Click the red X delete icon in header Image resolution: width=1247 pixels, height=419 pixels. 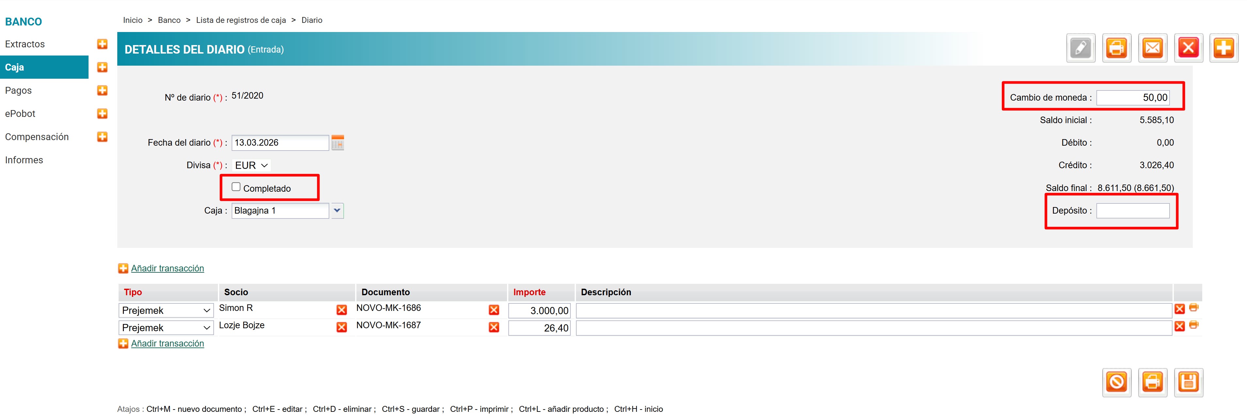(1188, 48)
